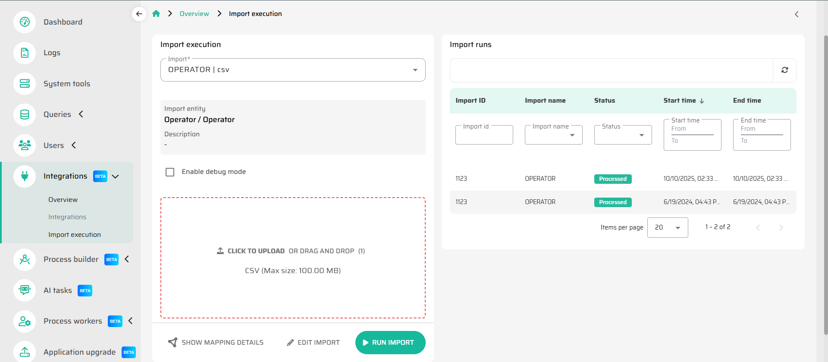Open Logs via its document icon
Viewport: 828px width, 362px height.
coord(25,53)
